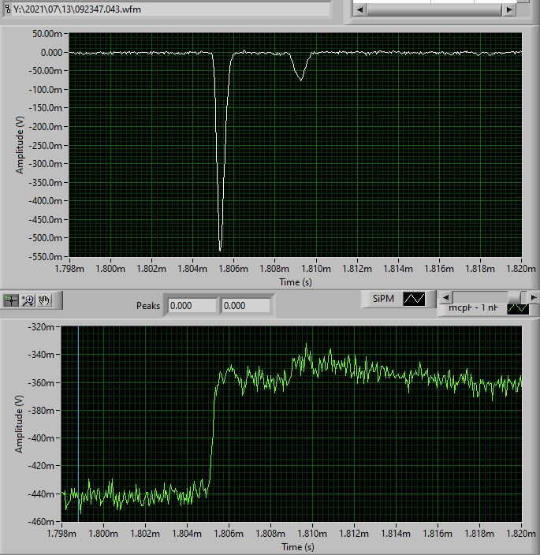Click upper graph Time (s) axis label
This screenshot has width=540, height=555.
(x=296, y=282)
